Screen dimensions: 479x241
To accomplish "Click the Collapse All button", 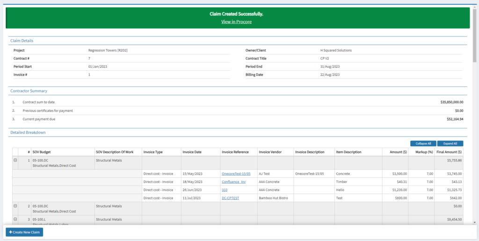I will coord(423,143).
